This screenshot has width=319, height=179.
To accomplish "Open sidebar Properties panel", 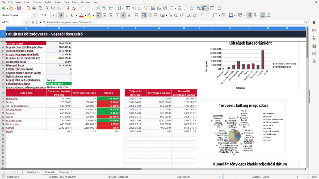I will [314, 31].
